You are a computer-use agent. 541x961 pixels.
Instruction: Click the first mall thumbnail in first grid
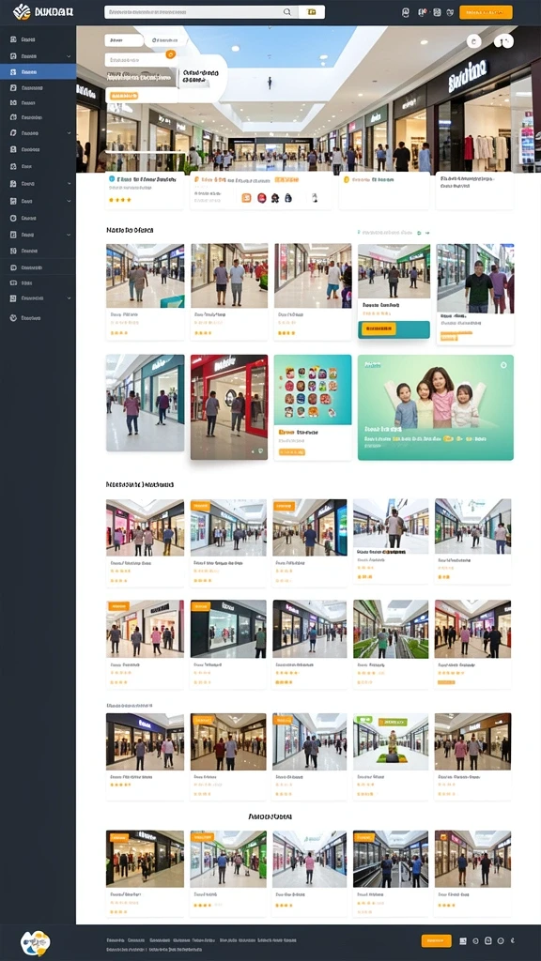(145, 276)
